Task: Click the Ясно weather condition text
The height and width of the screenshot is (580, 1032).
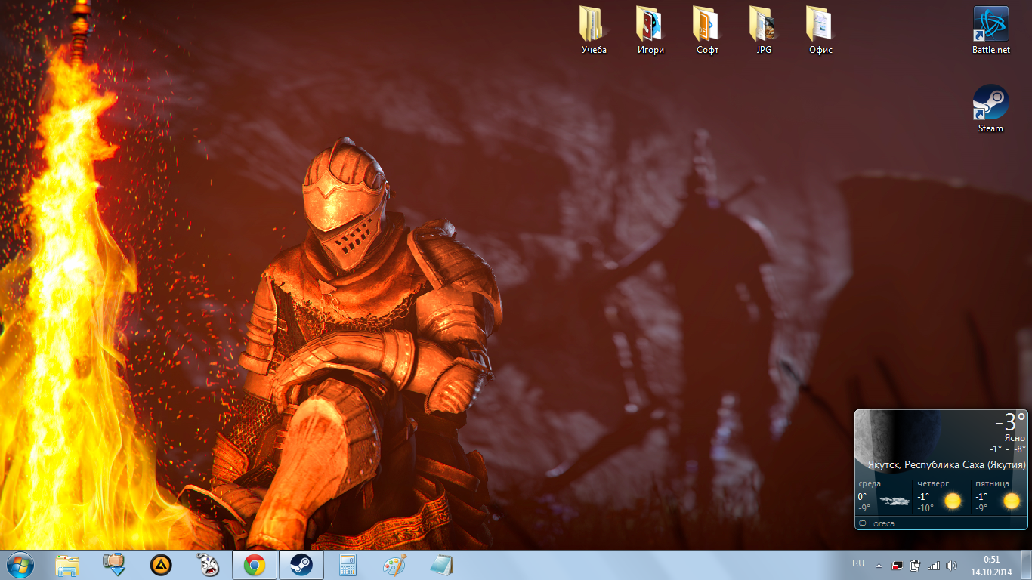Action: (1015, 438)
